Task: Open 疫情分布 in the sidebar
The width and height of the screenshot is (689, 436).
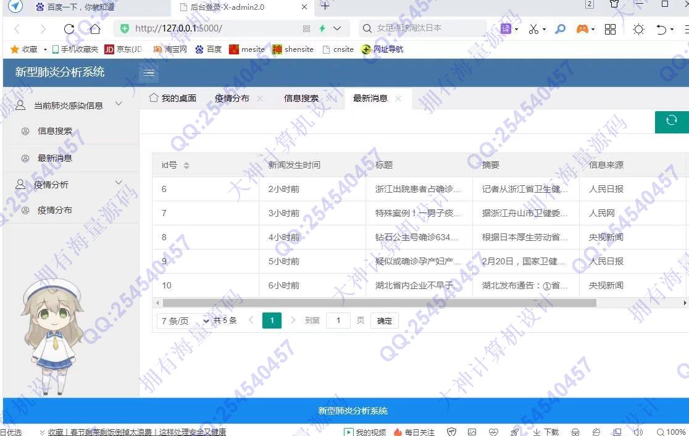Action: point(54,210)
